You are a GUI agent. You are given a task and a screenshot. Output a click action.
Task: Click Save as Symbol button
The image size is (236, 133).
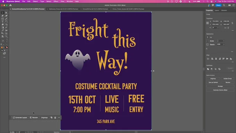(x=213, y=82)
